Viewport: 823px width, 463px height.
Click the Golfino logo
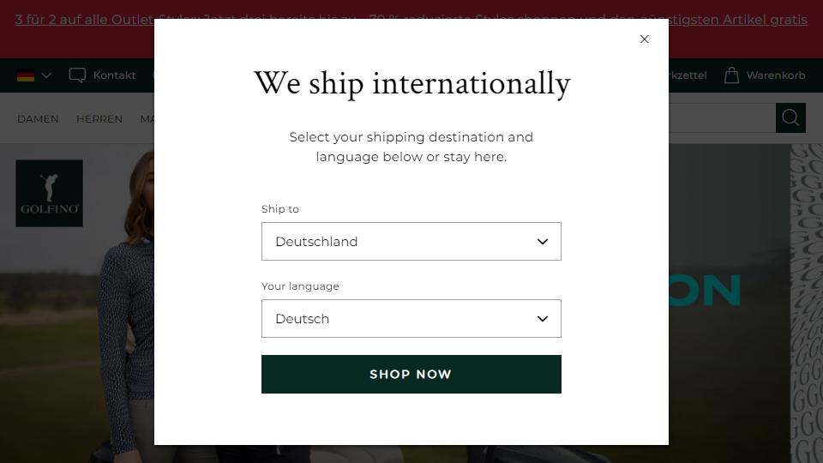[x=49, y=193]
